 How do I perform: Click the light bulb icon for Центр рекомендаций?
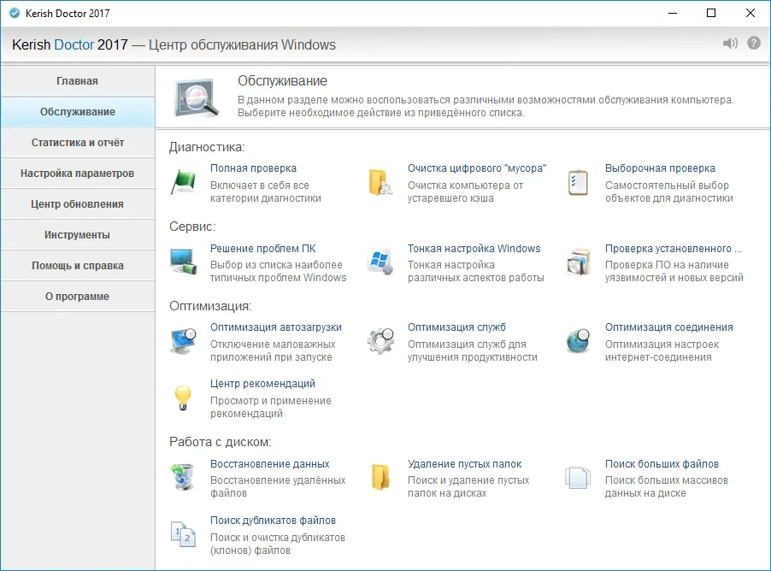183,397
